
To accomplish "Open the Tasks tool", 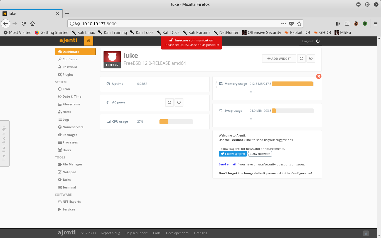I will tap(64, 180).
